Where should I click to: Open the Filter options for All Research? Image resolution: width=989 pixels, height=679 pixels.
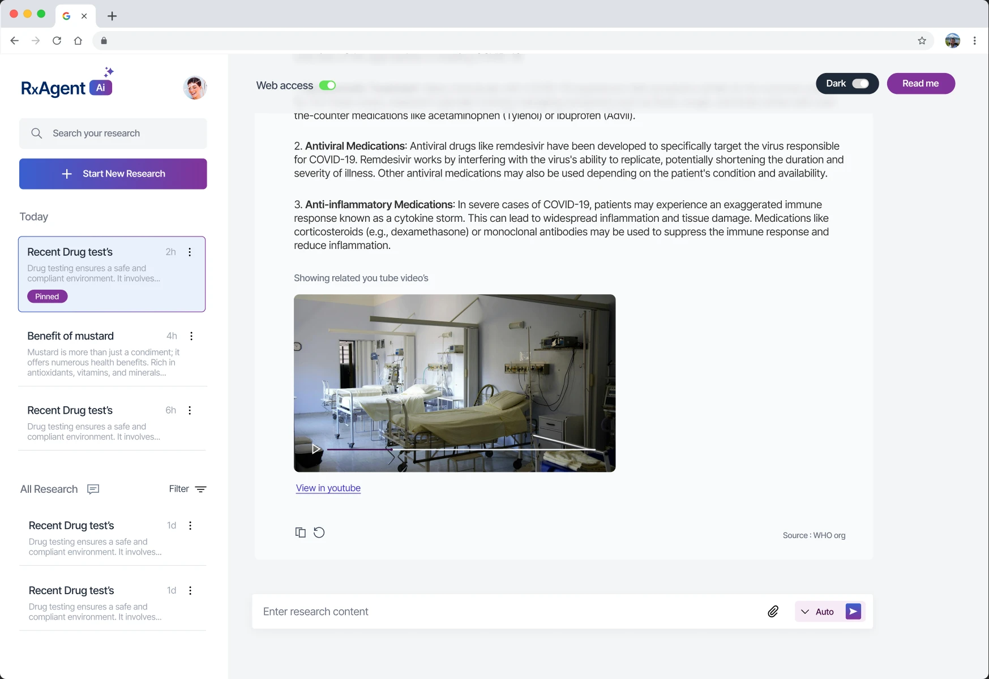point(187,489)
